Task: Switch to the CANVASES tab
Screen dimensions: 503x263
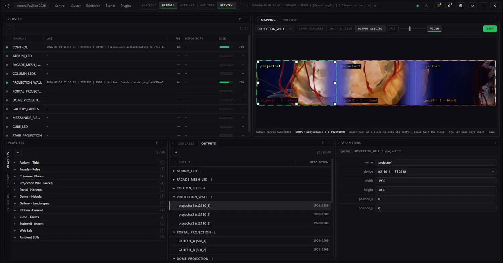Action: [x=186, y=144]
